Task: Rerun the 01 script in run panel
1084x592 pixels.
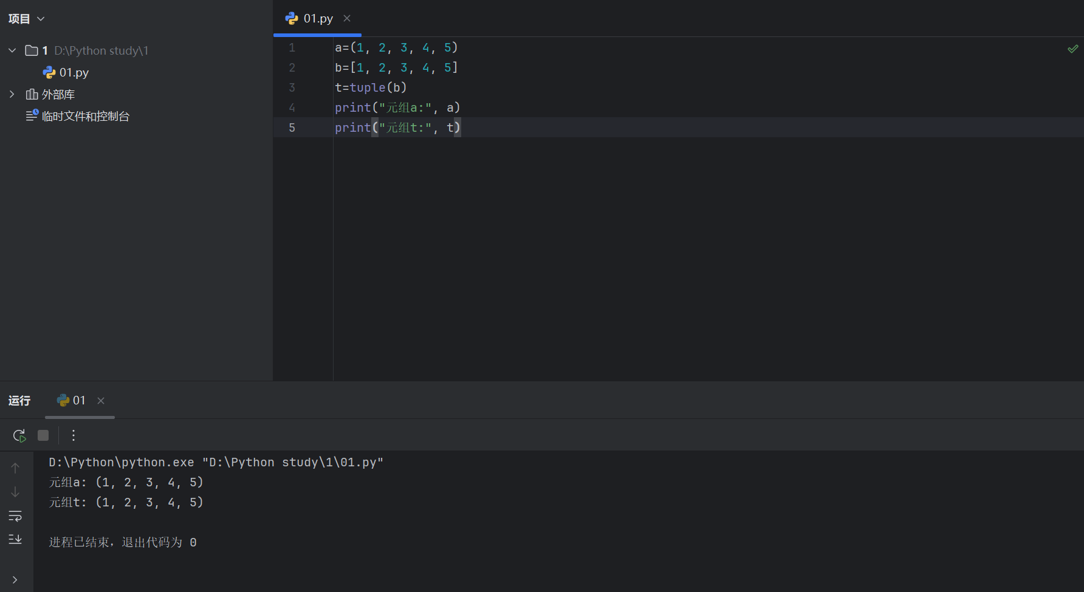Action: pos(19,435)
